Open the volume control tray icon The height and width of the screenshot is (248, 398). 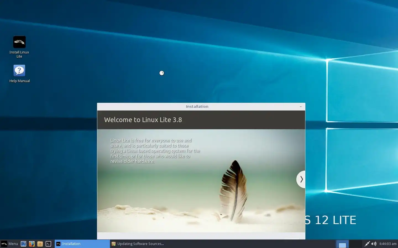click(x=374, y=244)
